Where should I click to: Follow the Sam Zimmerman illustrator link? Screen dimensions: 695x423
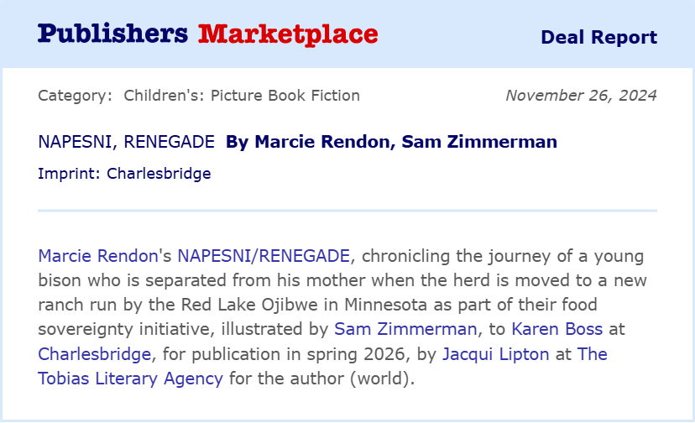[x=405, y=329]
